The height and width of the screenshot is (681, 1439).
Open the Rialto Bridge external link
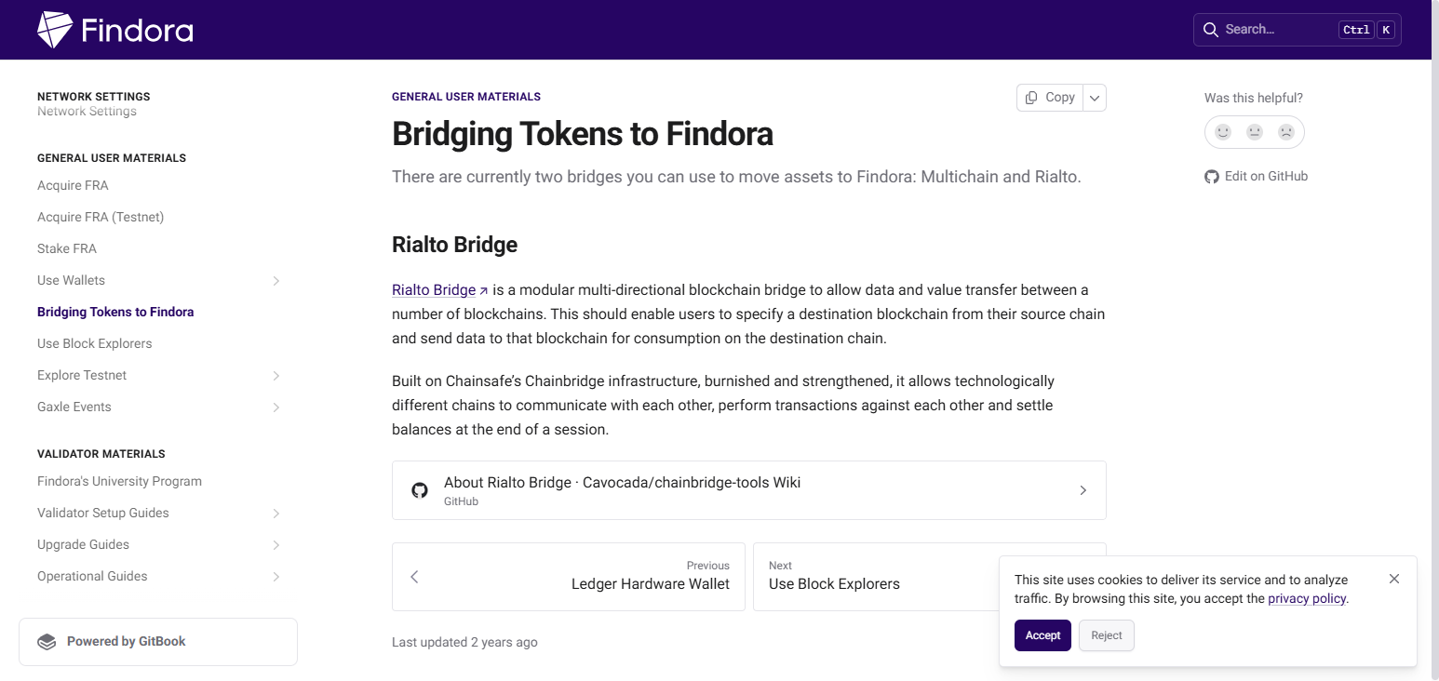click(x=434, y=289)
